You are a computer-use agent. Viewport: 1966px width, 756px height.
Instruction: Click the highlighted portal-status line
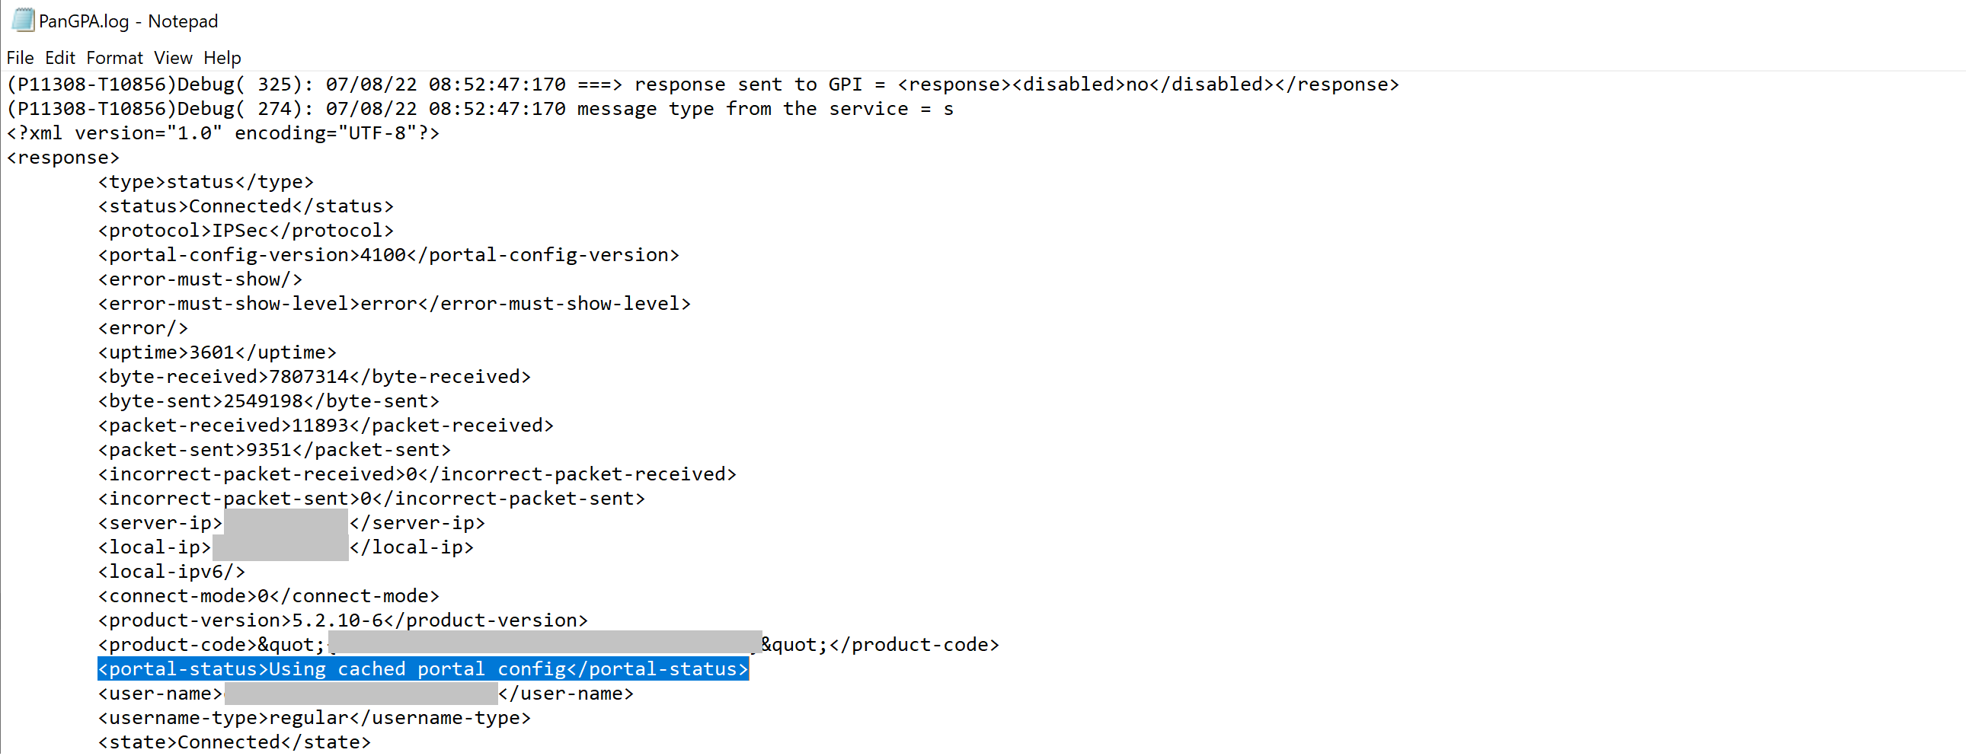pos(422,669)
